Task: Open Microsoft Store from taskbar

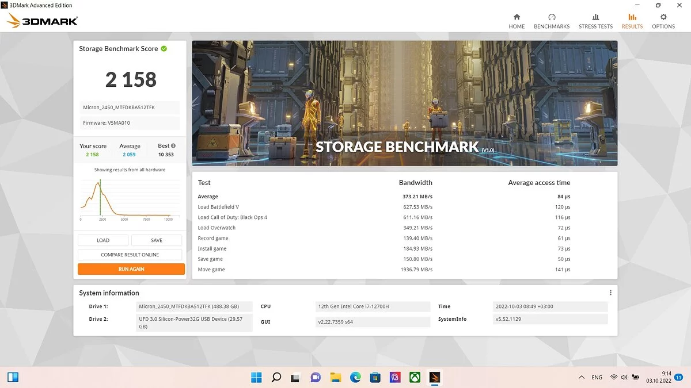Action: coord(375,377)
